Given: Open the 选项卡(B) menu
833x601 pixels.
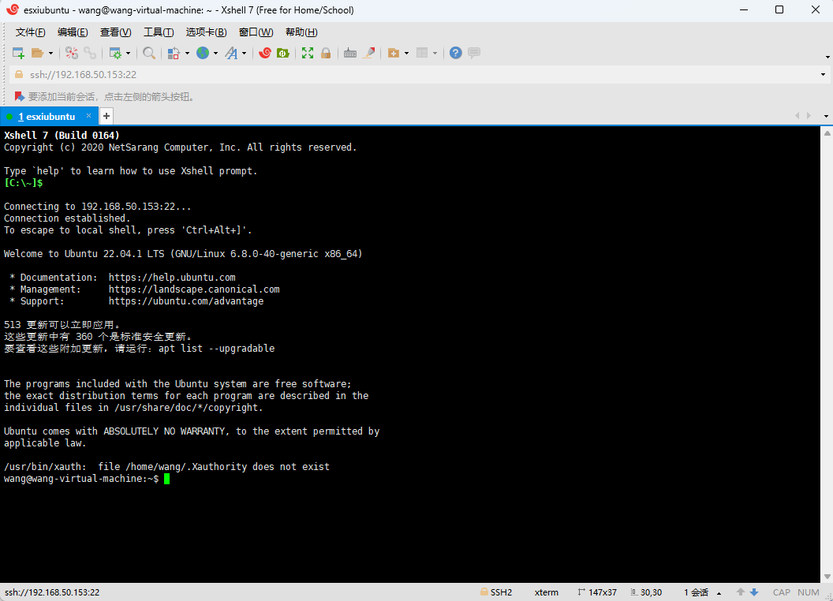Looking at the screenshot, I should pos(206,32).
